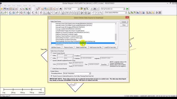Select the Feature Info tool round blue icon

pos(45,9)
